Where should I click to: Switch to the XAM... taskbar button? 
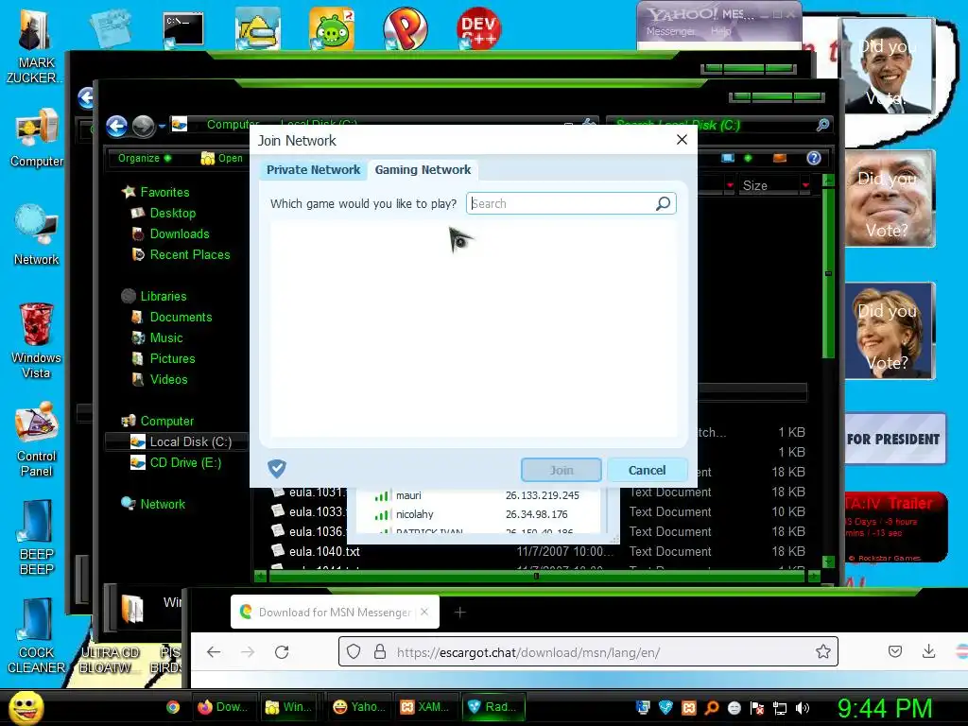[424, 707]
